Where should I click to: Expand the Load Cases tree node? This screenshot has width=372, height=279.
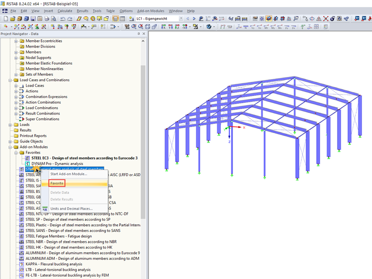16,86
